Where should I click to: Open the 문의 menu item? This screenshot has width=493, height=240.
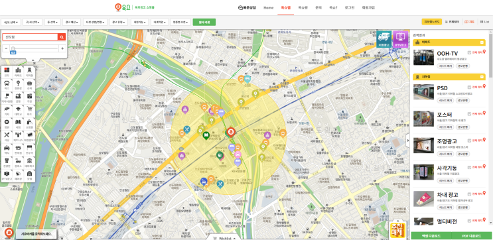[x=318, y=7]
